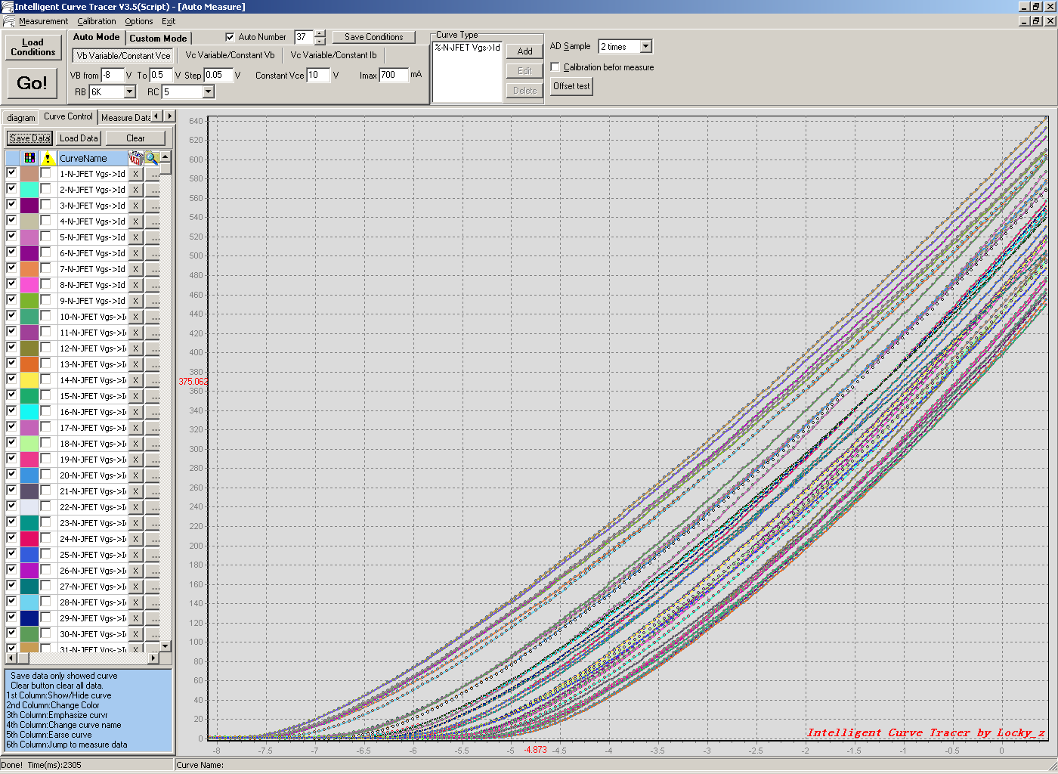Switch to the Custom Mode tab

(158, 38)
